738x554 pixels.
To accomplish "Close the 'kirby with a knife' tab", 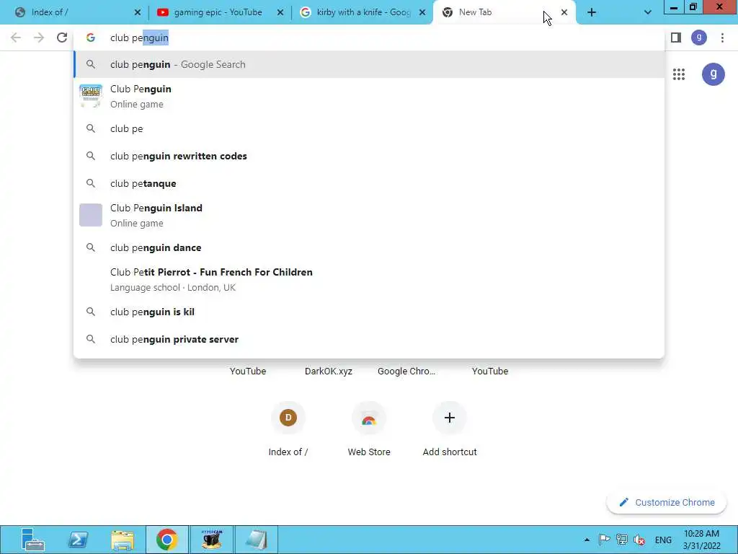I will click(422, 13).
